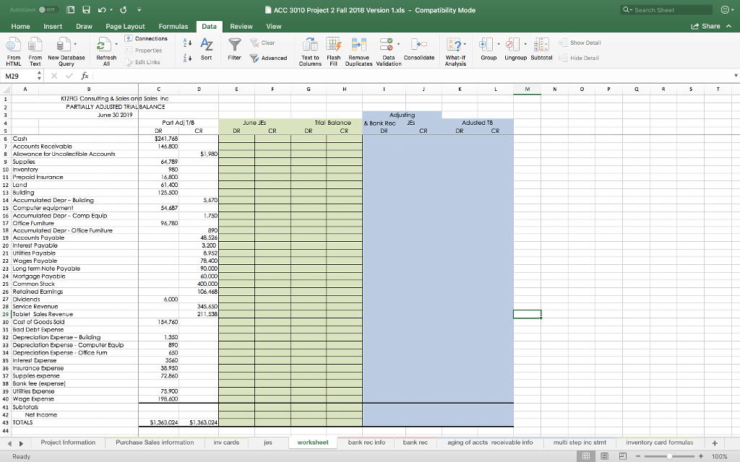Viewport: 740px width, 462px height.
Task: Open the Group dropdown arrow
Action: [499, 44]
